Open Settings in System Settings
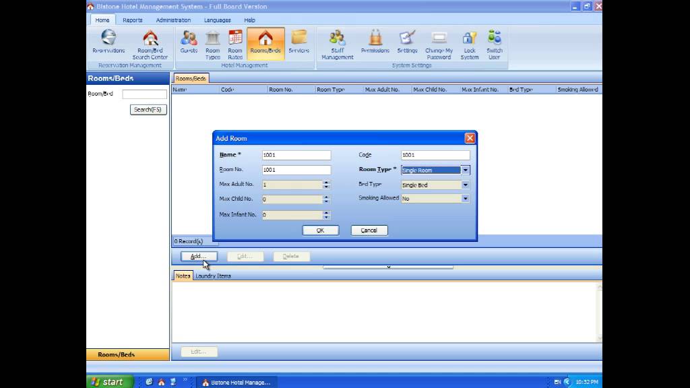The width and height of the screenshot is (690, 388). click(407, 42)
